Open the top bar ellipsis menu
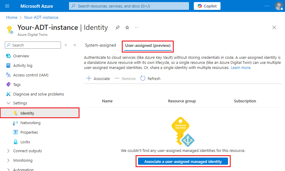Viewport: 285px width, 171px height. [x=267, y=6]
